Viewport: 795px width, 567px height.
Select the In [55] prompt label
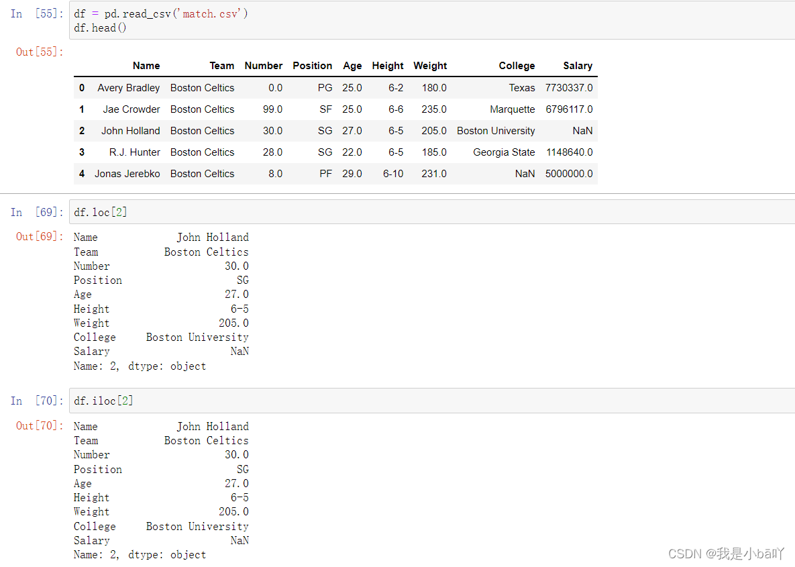(x=37, y=13)
